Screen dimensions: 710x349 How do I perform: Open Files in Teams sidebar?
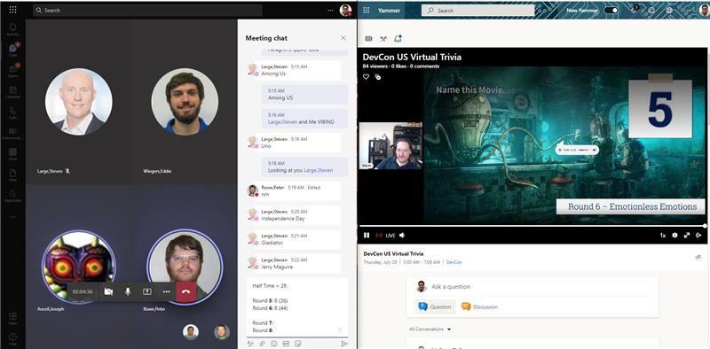(12, 176)
